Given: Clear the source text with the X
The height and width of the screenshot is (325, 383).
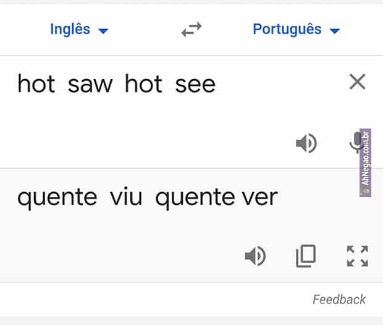Looking at the screenshot, I should coord(357,82).
